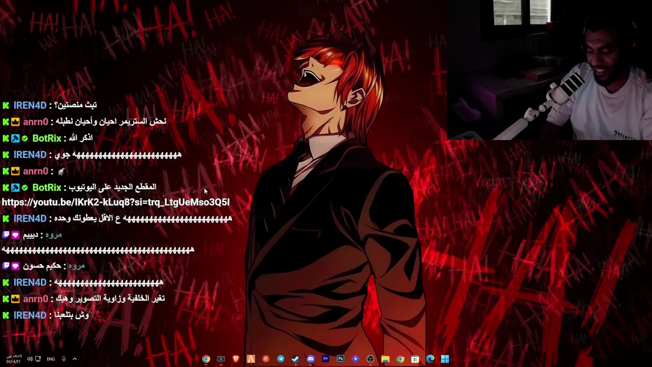Select the message 'وش بتلعبنا'
The width and height of the screenshot is (652, 367).
72,316
